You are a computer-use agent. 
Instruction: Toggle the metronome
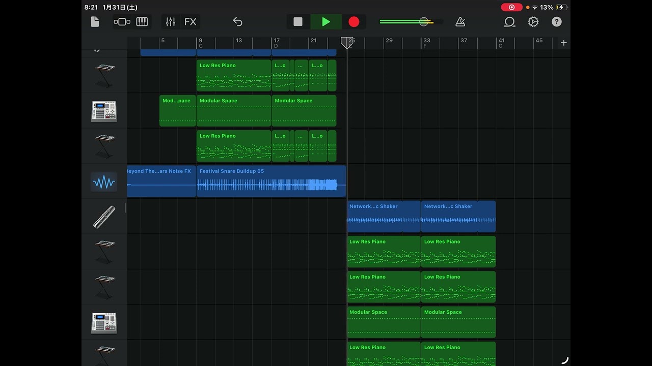click(460, 22)
